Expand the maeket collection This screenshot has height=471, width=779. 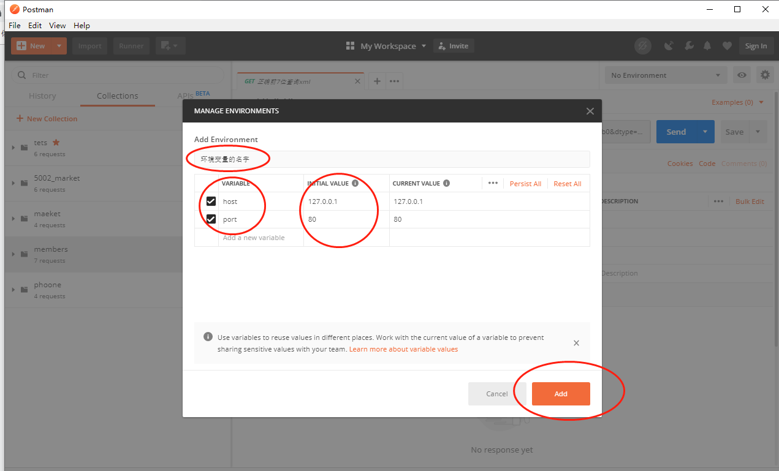13,219
